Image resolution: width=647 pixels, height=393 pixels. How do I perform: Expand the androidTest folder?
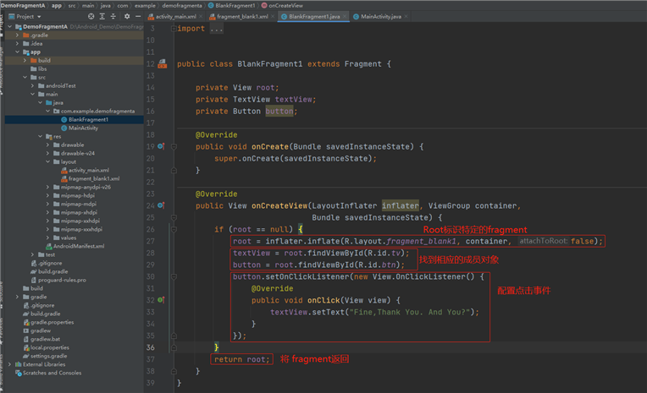(x=32, y=85)
